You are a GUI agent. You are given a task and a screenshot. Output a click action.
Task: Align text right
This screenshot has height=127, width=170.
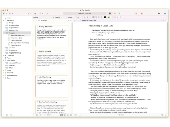click(x=99, y=17)
